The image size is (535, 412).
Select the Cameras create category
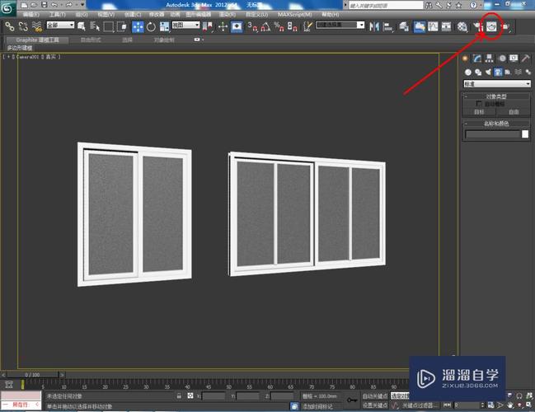pyautogui.click(x=498, y=72)
